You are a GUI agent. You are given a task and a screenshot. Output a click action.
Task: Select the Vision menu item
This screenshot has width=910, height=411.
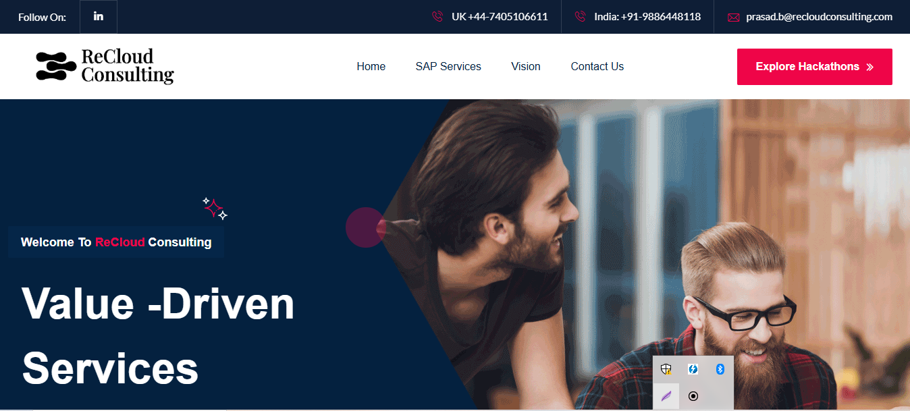click(526, 66)
